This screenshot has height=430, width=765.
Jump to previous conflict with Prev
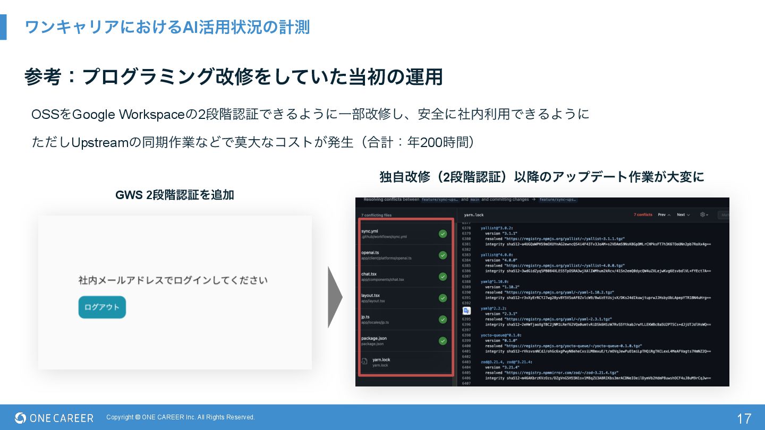tap(664, 214)
